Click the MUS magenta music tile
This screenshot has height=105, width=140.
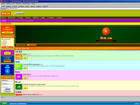pos(19,77)
